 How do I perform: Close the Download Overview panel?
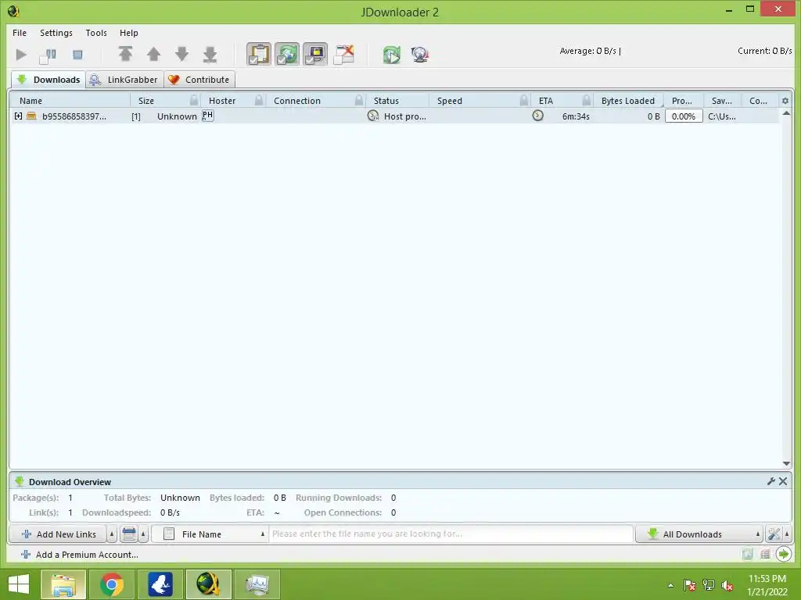[783, 481]
